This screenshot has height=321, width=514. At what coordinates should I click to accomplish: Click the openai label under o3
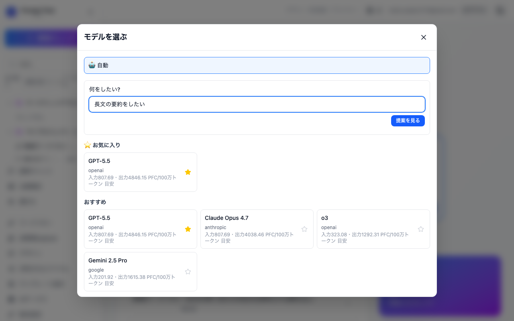329,228
